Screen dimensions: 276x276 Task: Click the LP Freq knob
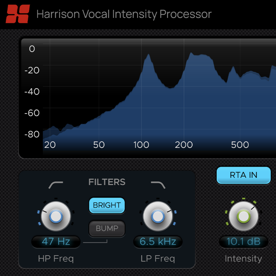click(x=158, y=216)
